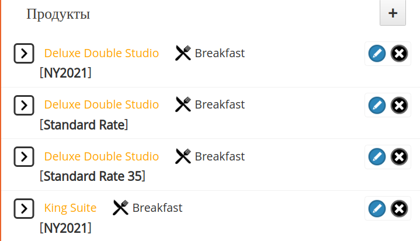Screen dimensions: 420x241
Task: Edit the Standard Rate 35 product
Action: click(377, 156)
